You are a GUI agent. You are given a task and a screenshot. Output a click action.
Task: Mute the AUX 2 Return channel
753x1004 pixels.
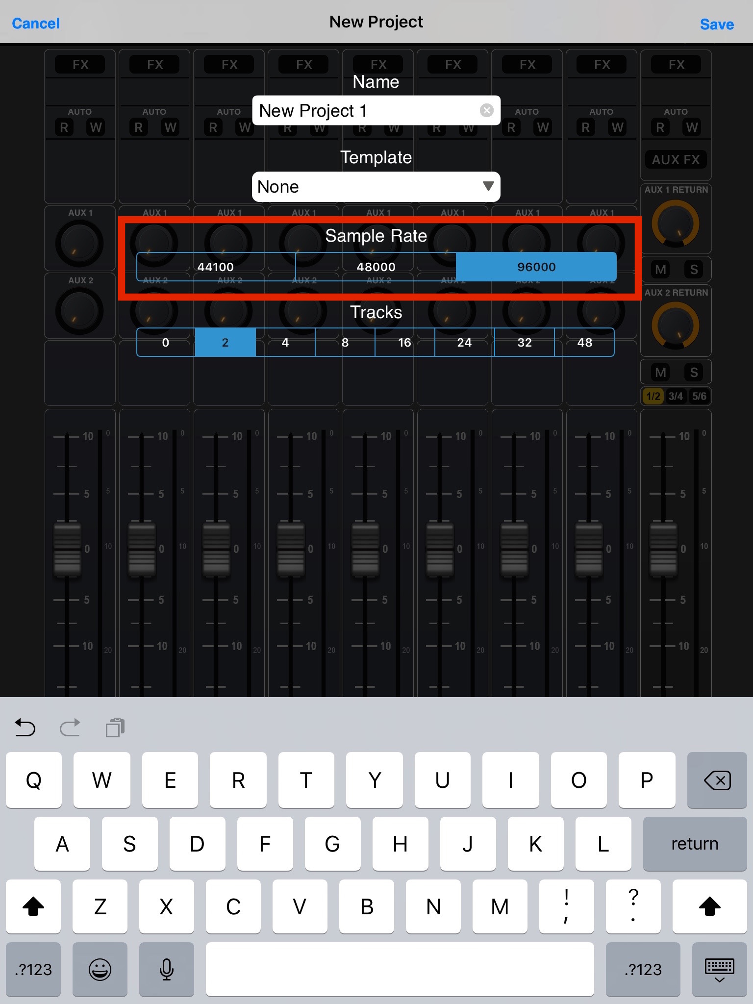coord(660,372)
